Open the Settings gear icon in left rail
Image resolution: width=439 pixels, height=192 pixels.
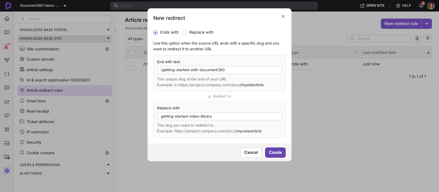(x=7, y=171)
